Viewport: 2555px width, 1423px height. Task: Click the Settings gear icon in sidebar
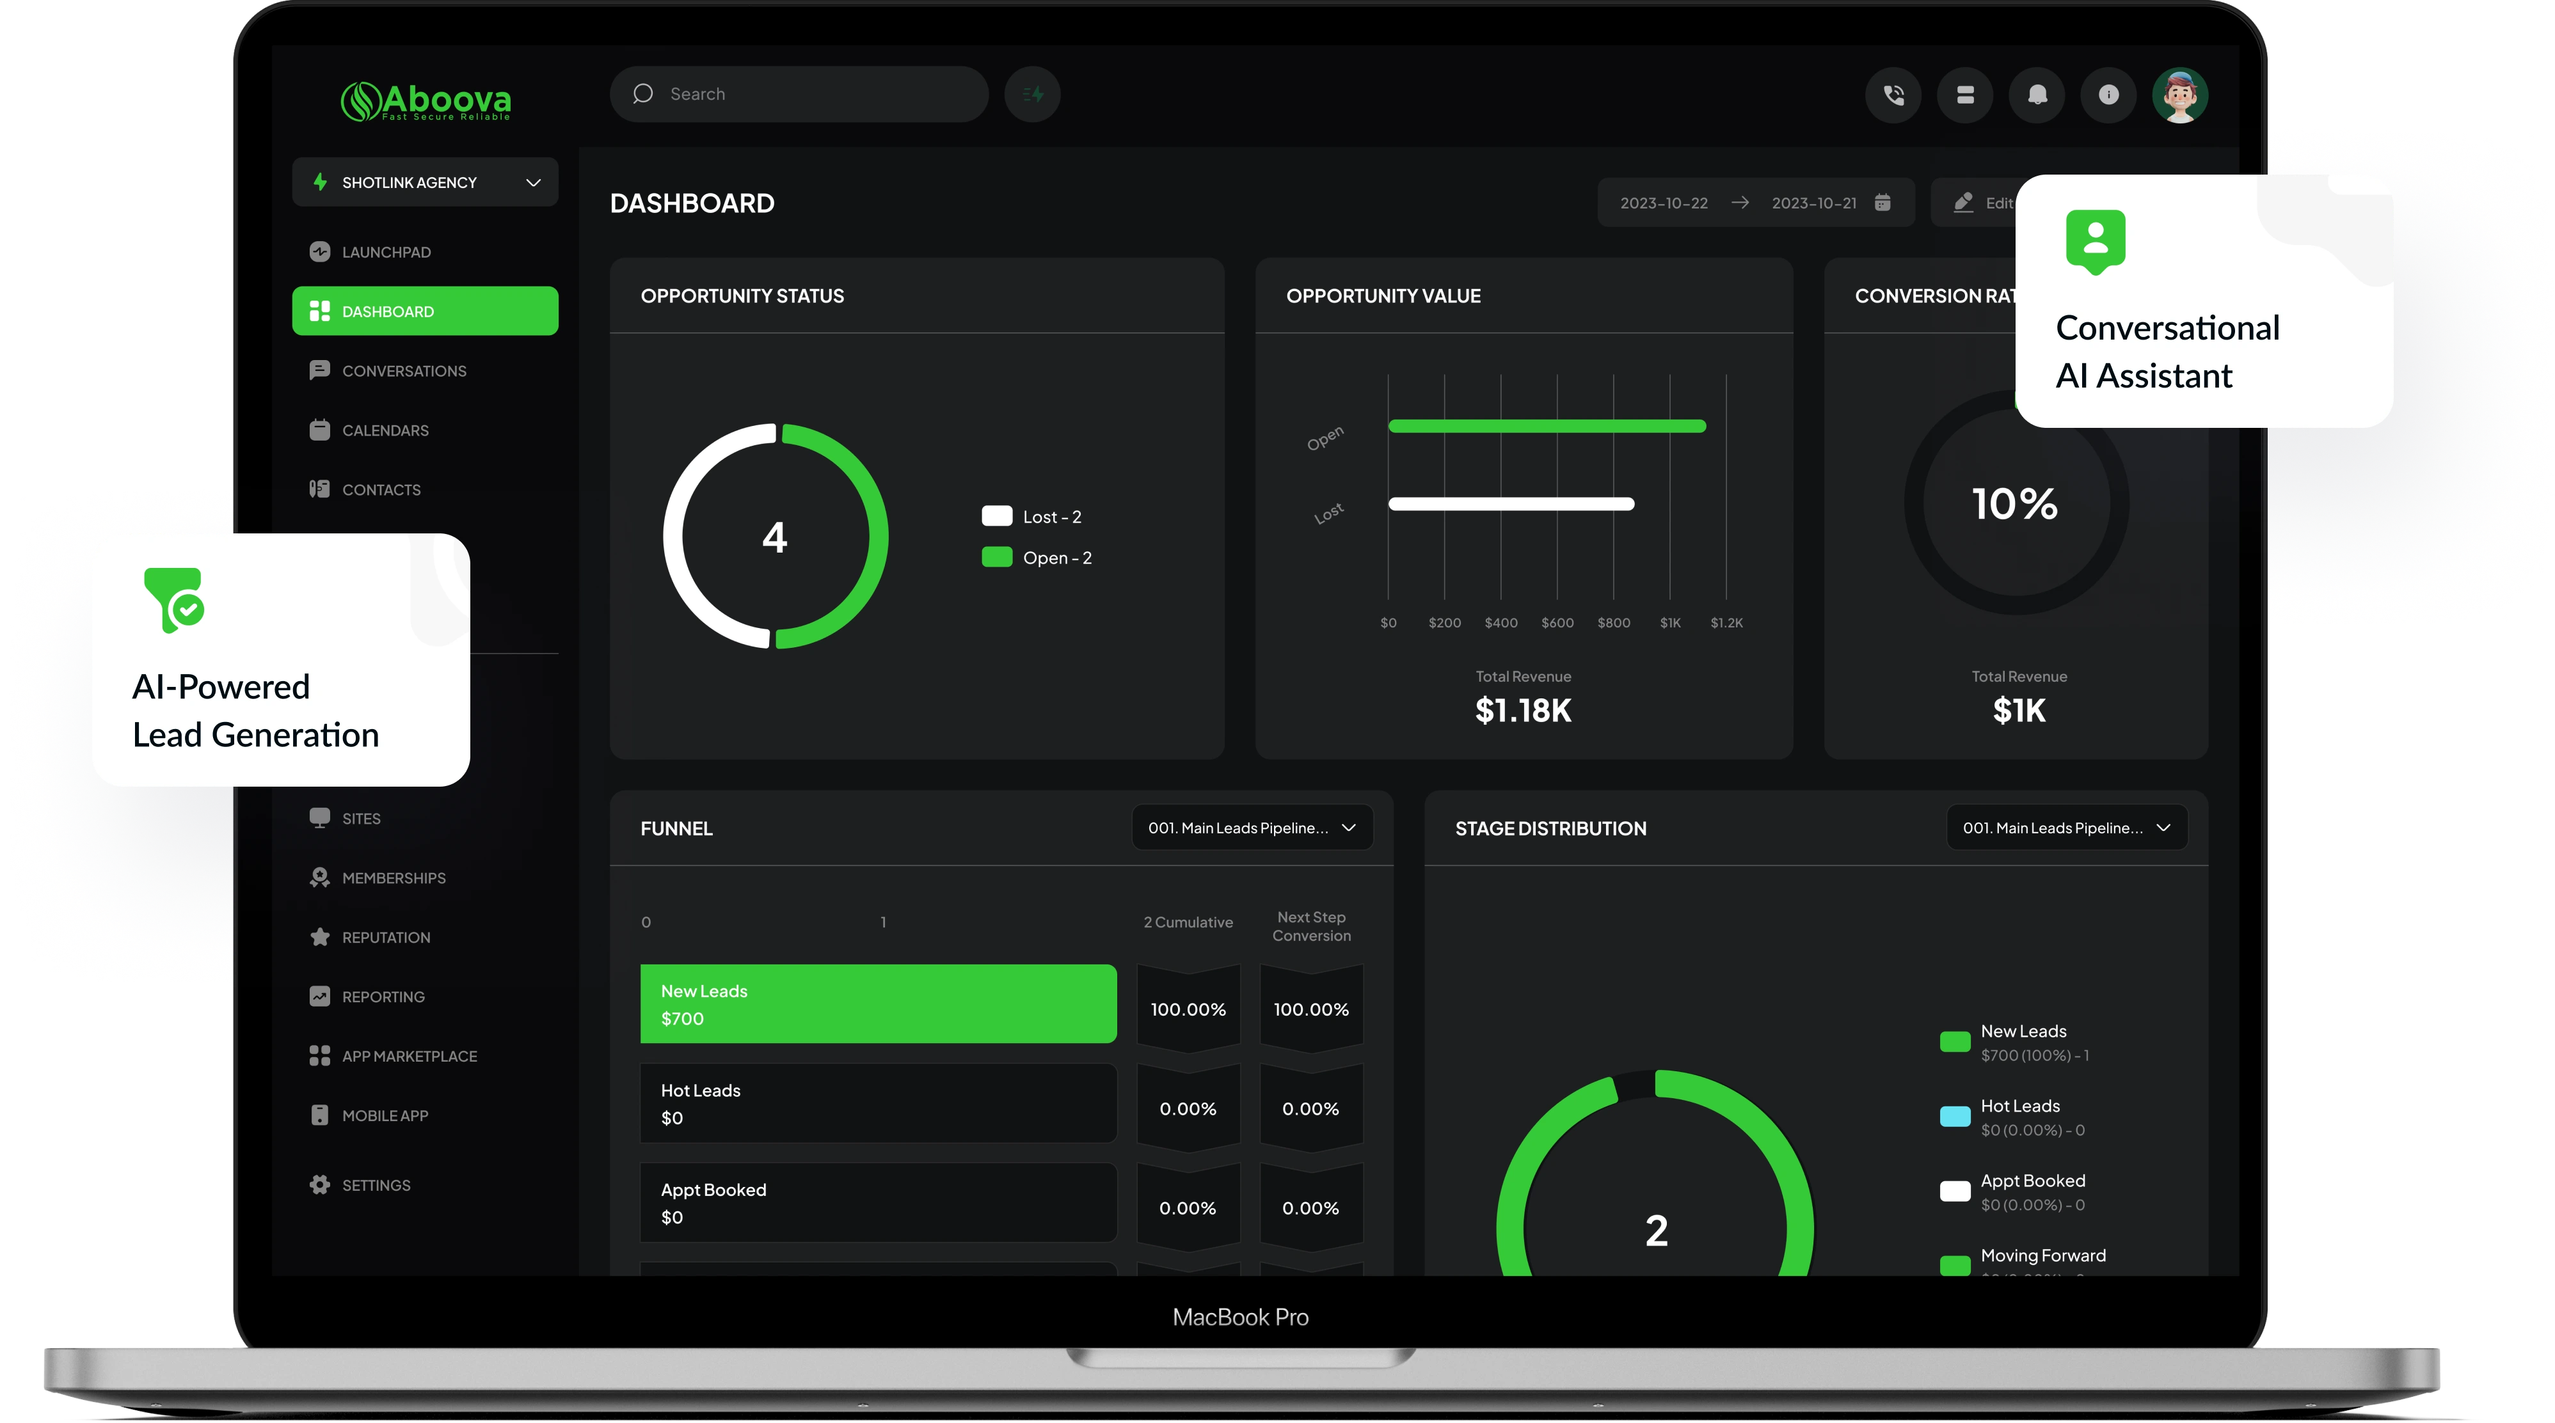pyautogui.click(x=319, y=1185)
